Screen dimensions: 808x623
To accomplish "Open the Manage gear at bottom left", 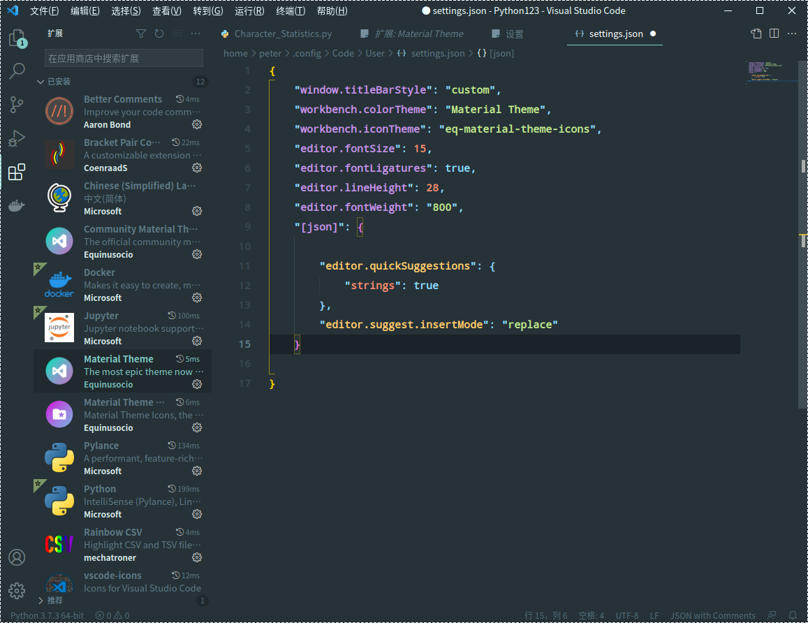I will click(17, 590).
